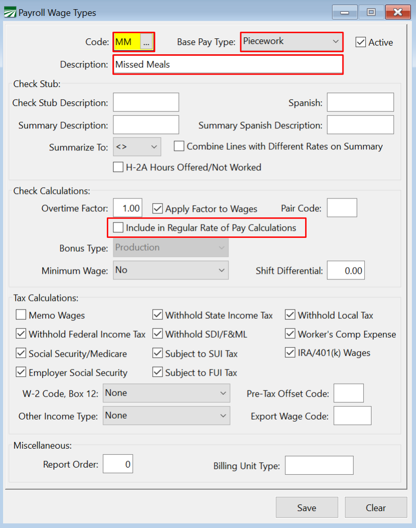This screenshot has height=528, width=416.
Task: Expand the Summarize To dropdown
Action: pos(137,147)
